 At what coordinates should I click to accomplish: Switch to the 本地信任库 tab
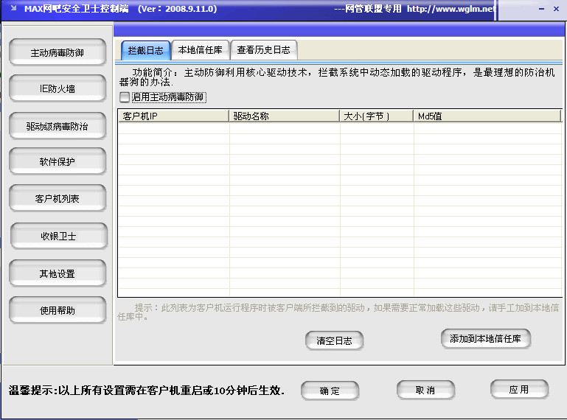pyautogui.click(x=201, y=50)
